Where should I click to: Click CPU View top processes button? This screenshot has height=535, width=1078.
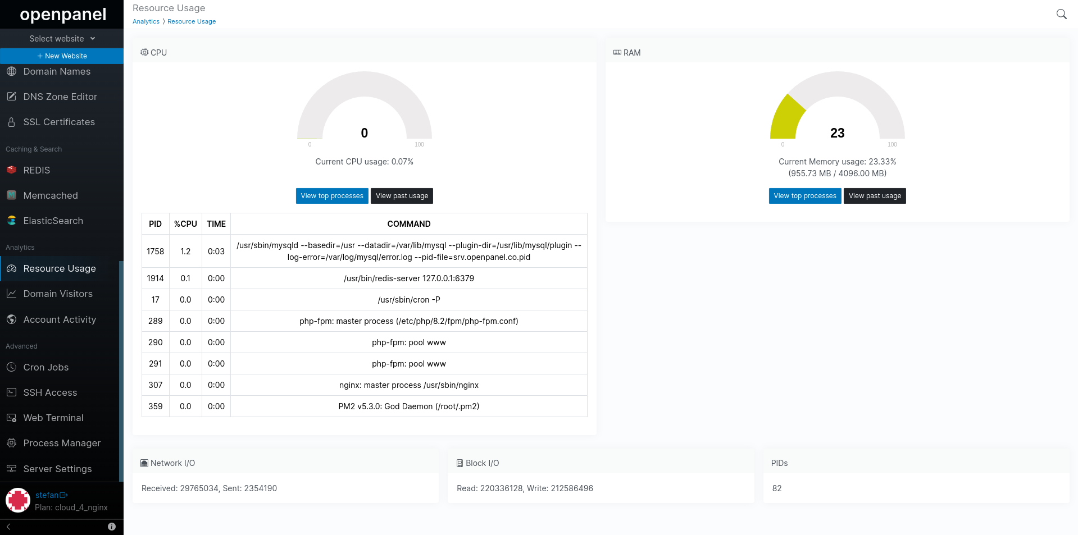(x=332, y=196)
